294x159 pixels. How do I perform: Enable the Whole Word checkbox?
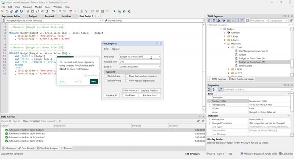pos(106,81)
